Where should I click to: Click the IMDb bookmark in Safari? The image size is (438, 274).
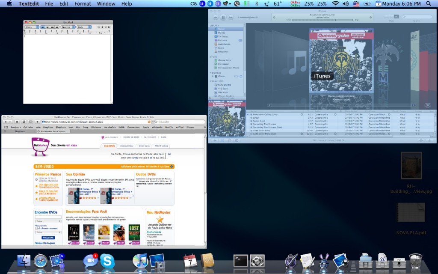[x=121, y=127]
